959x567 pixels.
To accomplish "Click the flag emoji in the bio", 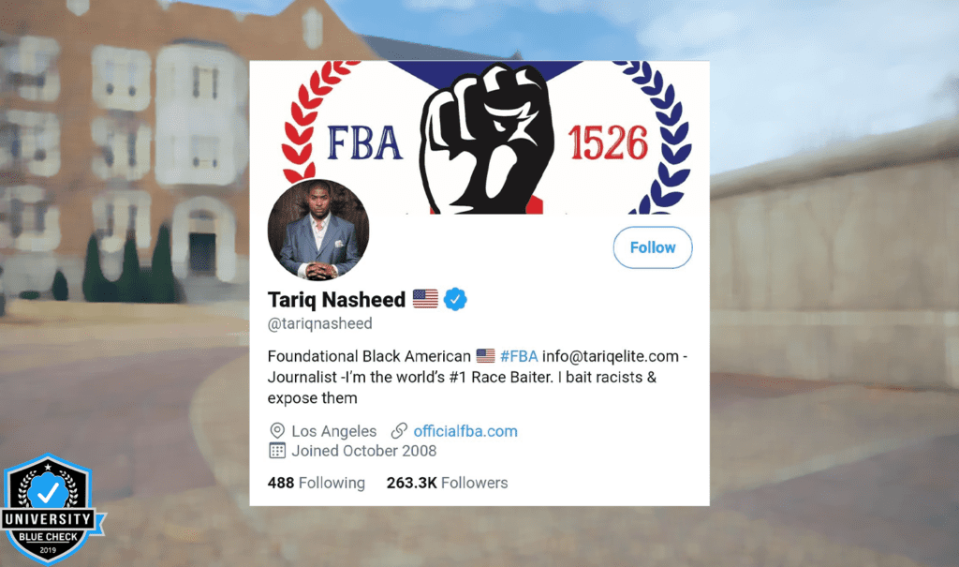I will 486,356.
